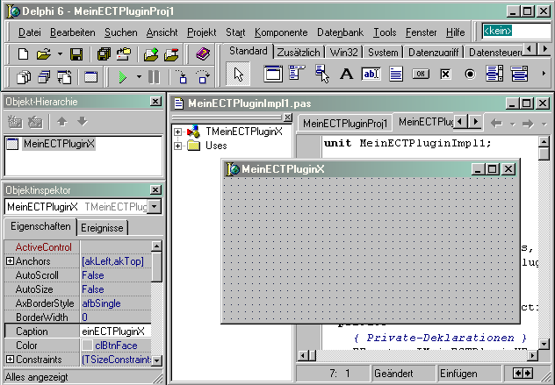Close the Objektinspektor panel
This screenshot has width=555, height=385.
[x=155, y=189]
